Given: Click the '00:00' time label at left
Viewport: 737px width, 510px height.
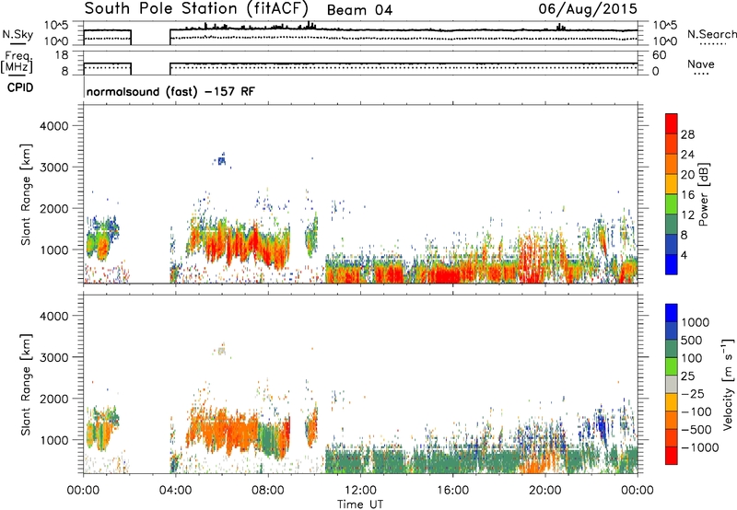Looking at the screenshot, I should pos(83,491).
